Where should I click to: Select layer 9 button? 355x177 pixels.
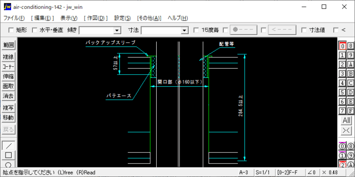[350, 55]
